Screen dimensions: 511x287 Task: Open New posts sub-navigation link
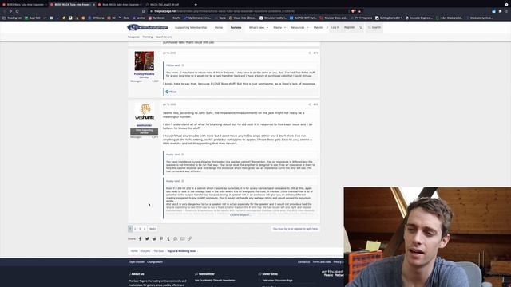133,37
